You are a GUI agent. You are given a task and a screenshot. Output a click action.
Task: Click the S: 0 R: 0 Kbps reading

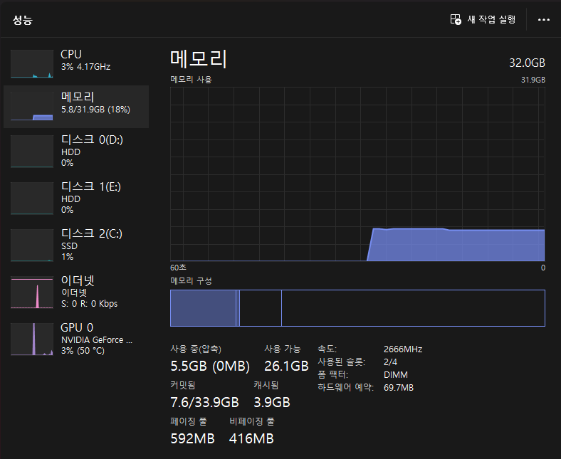tap(90, 304)
